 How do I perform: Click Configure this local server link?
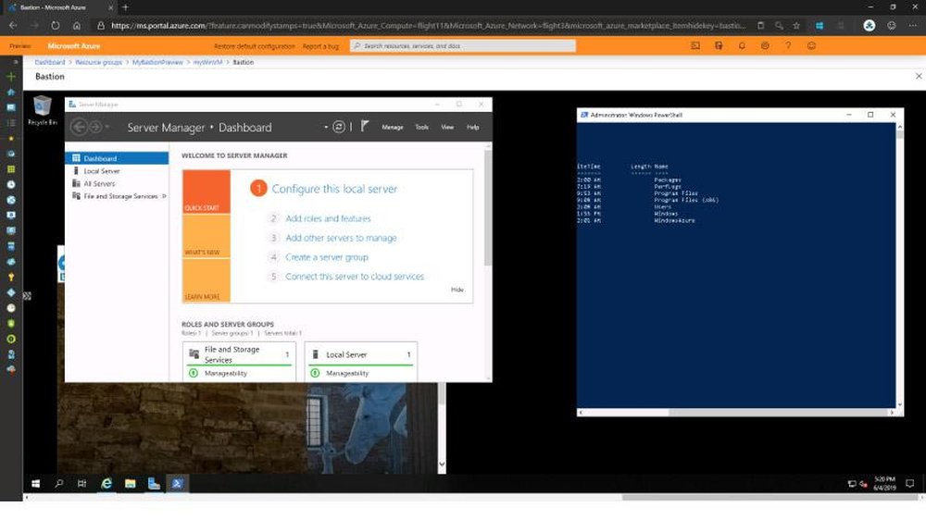334,189
